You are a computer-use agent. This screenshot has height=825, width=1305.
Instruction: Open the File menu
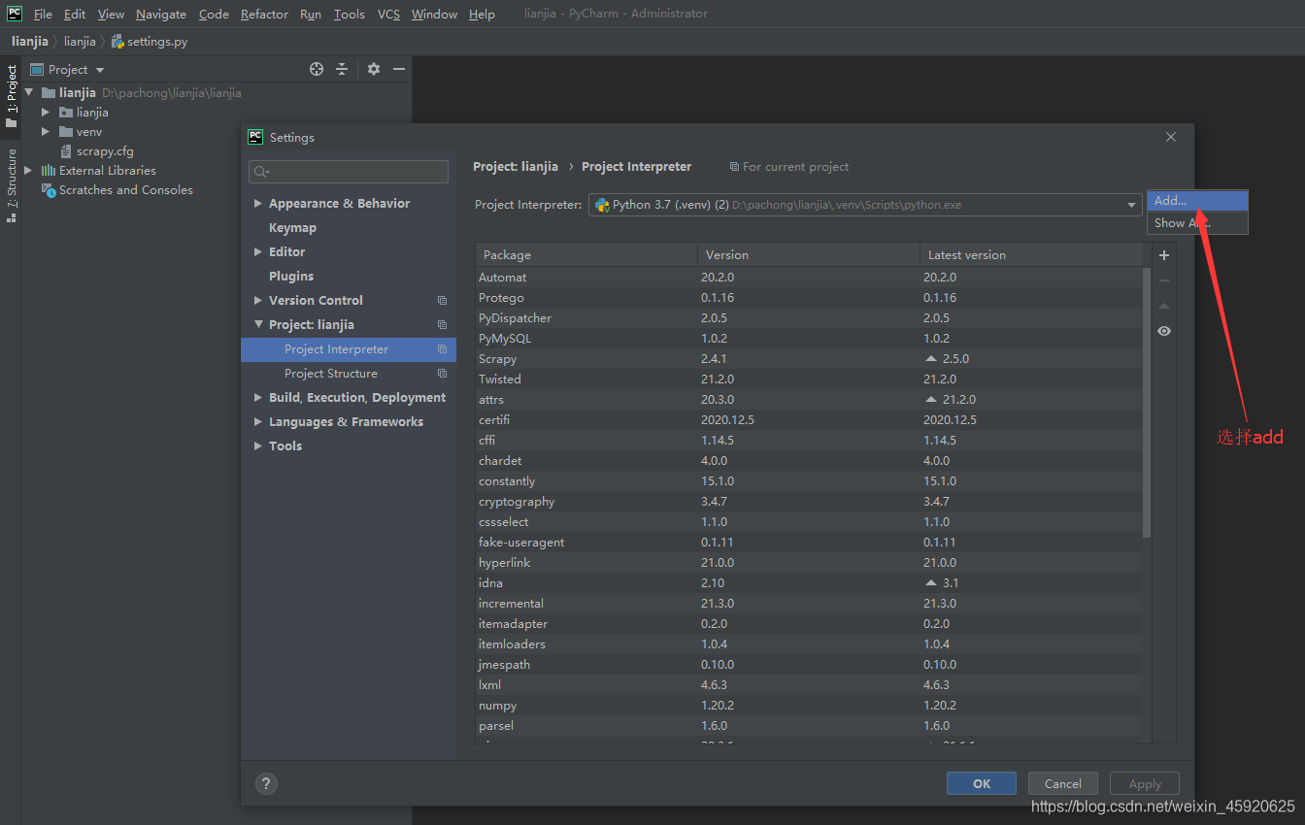click(43, 14)
